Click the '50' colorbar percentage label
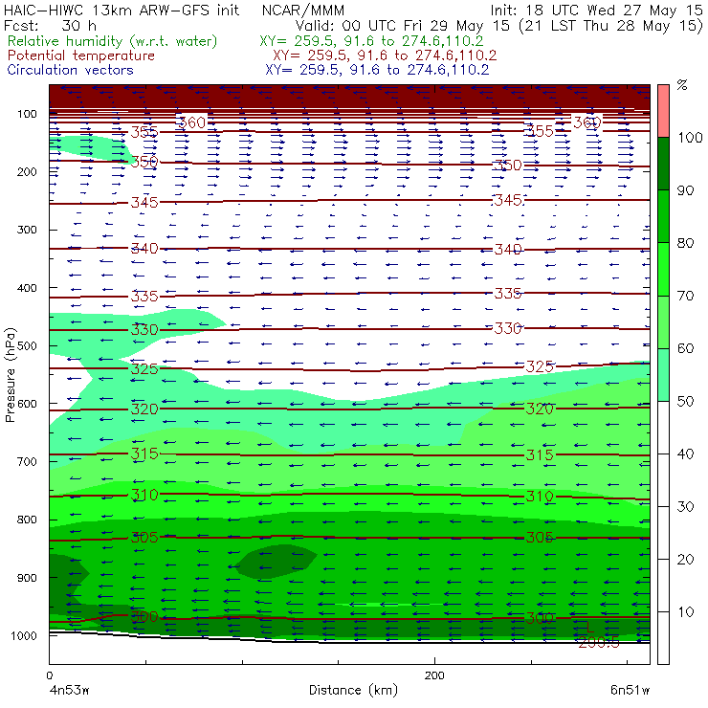708x708 pixels. [685, 402]
